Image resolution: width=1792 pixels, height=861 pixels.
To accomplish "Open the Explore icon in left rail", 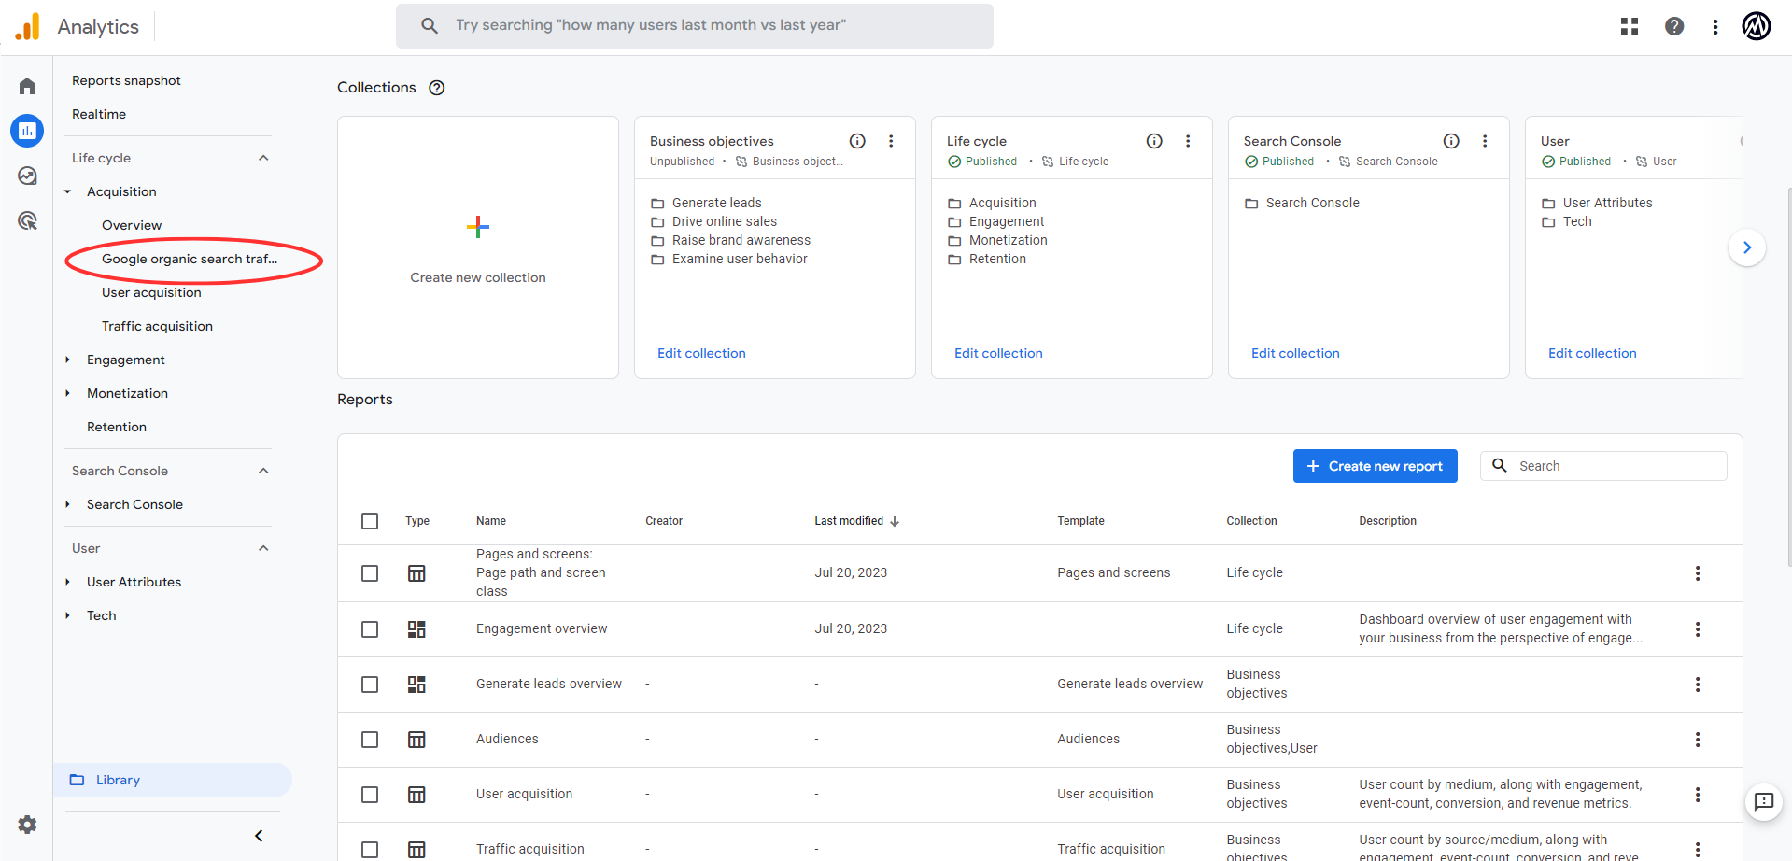I will click(x=27, y=176).
